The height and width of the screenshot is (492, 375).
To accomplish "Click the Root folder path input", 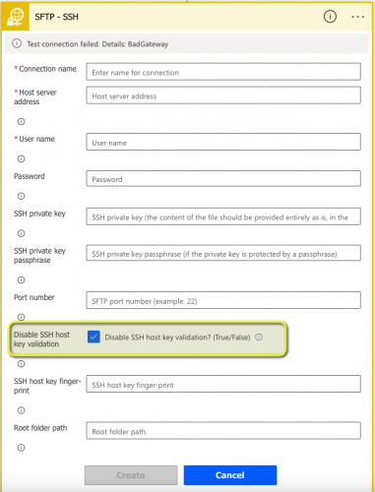I will [x=223, y=431].
